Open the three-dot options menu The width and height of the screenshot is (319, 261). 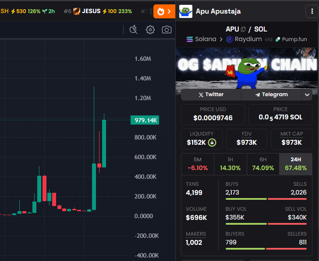click(x=312, y=11)
